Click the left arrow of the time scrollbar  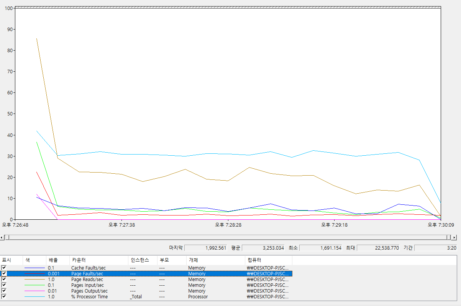pyautogui.click(x=2, y=237)
